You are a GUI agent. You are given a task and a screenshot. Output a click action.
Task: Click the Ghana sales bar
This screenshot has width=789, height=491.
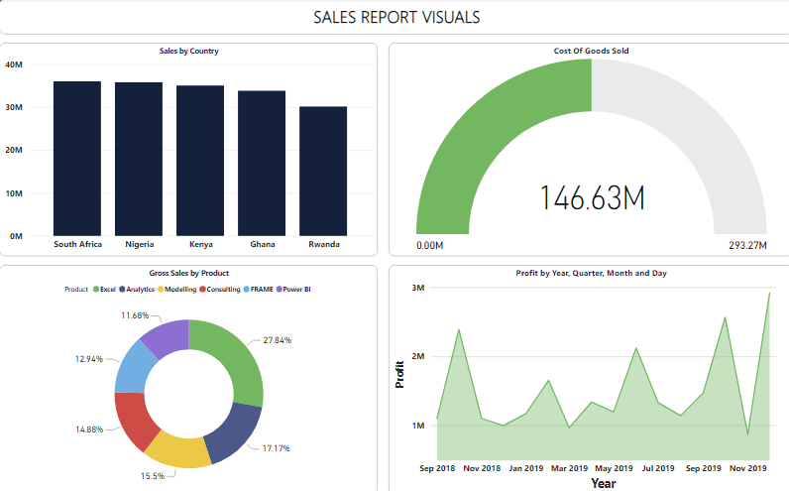click(x=262, y=163)
